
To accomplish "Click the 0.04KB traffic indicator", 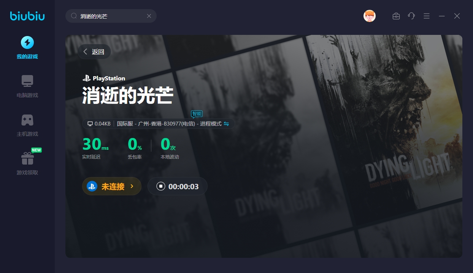I will (x=99, y=124).
